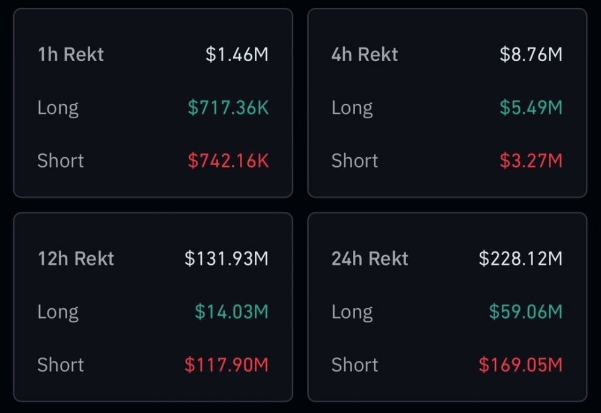Open the 4h Rekt card title

pyautogui.click(x=364, y=55)
